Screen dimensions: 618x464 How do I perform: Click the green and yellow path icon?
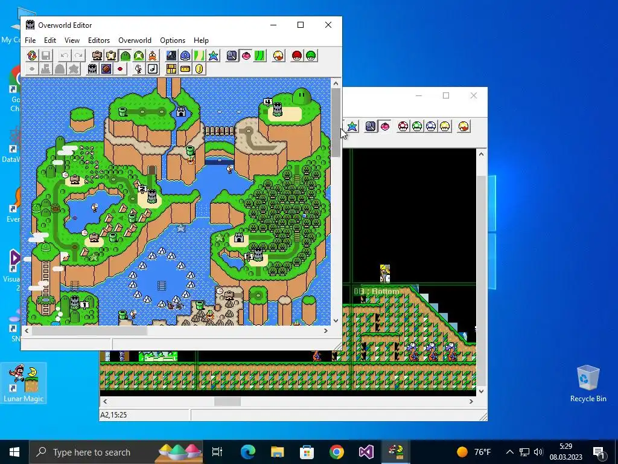(199, 56)
